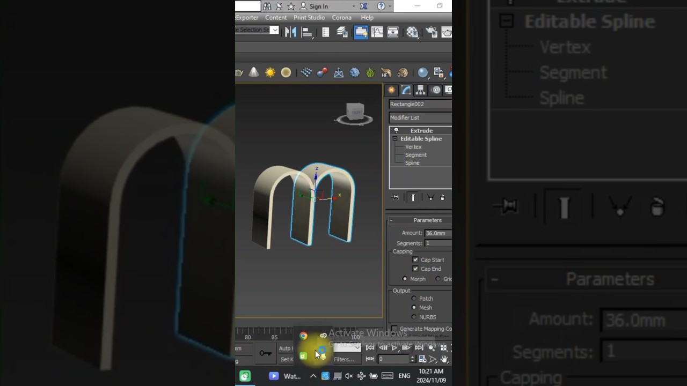Select the NURBS output option

pyautogui.click(x=414, y=317)
